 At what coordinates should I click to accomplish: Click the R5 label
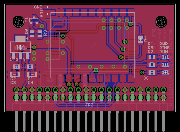(150, 48)
